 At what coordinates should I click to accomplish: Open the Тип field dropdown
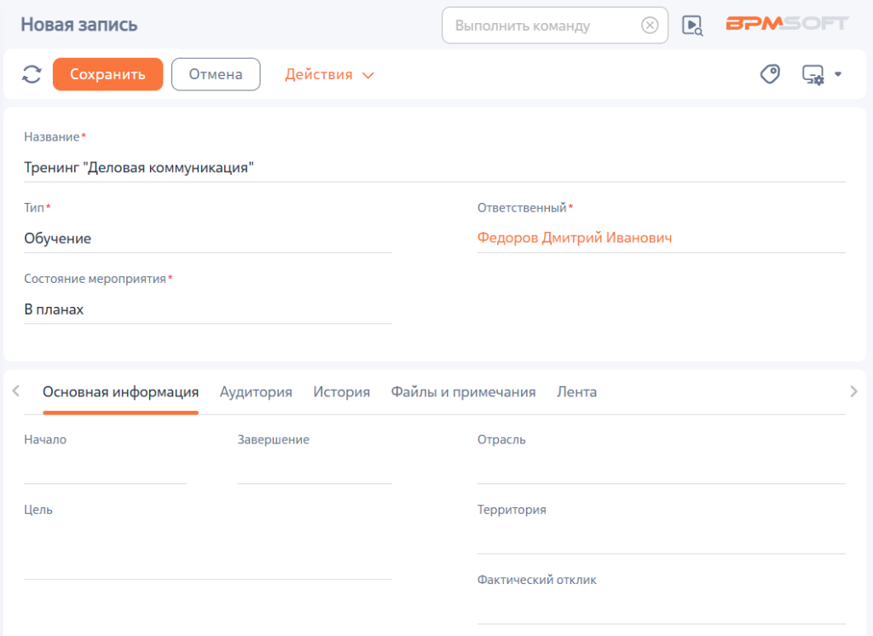pos(208,239)
